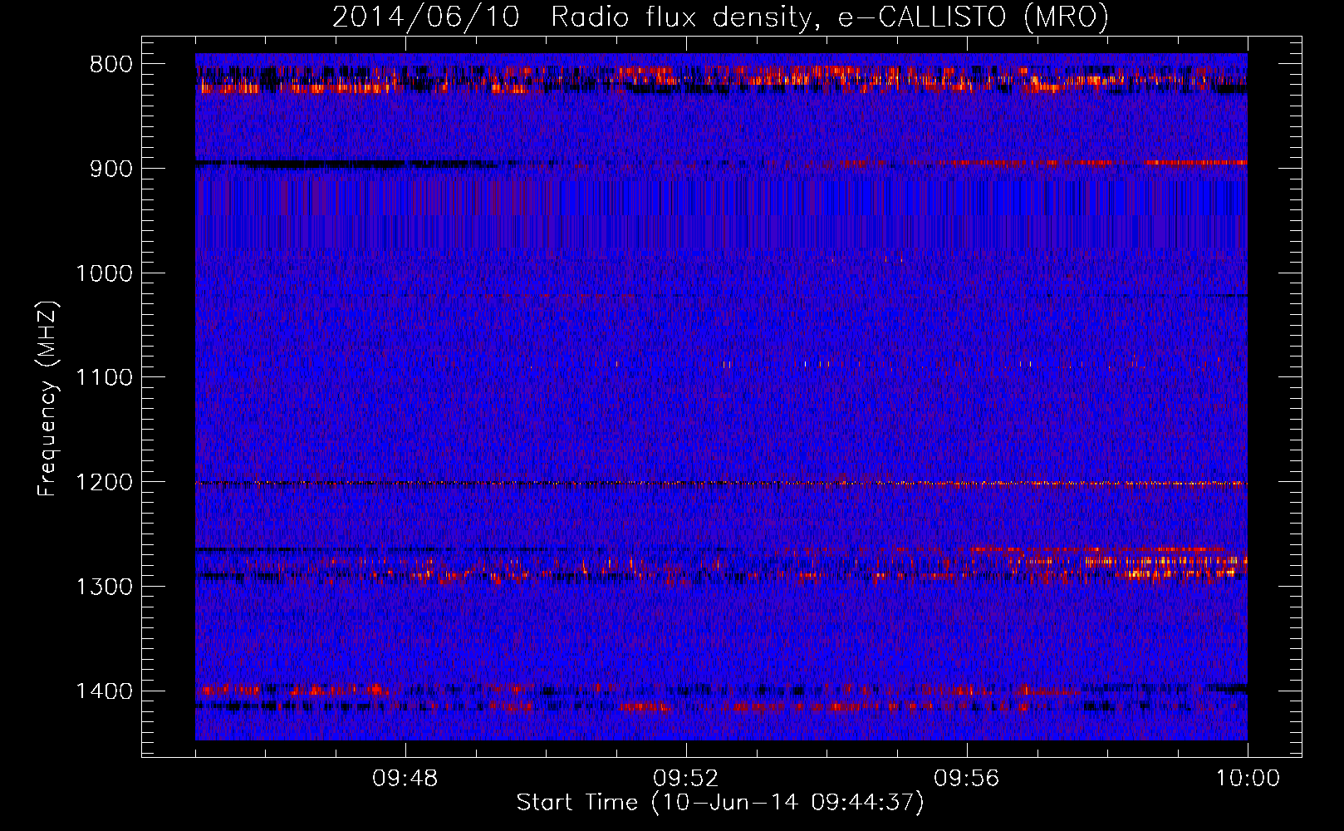Click the 'Start Time (10-Jun-14 09:44:37)' axis label
The image size is (1344, 831).
(720, 803)
